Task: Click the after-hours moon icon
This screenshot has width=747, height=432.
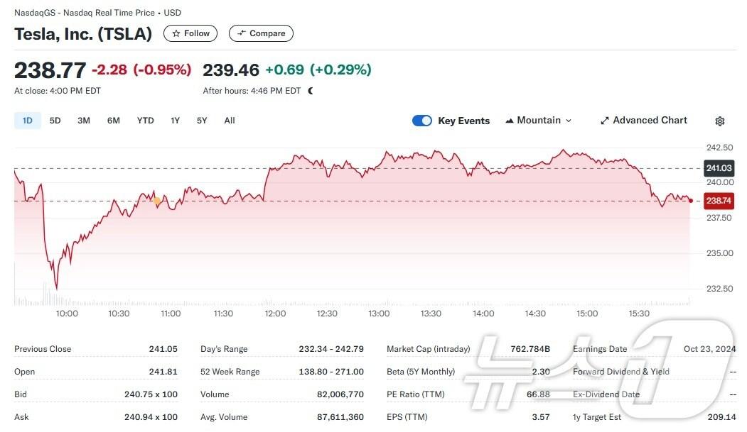Action: tap(311, 91)
